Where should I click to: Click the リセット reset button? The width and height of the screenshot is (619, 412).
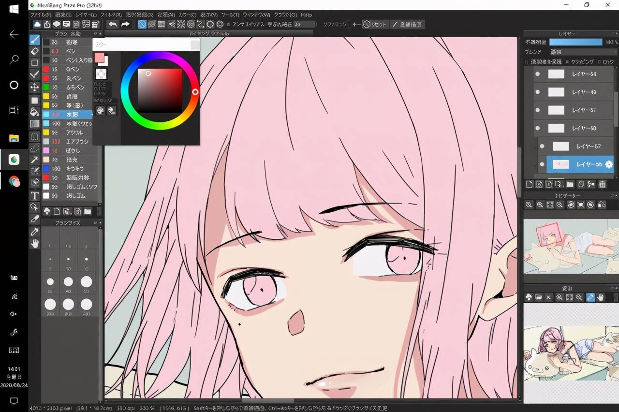375,24
